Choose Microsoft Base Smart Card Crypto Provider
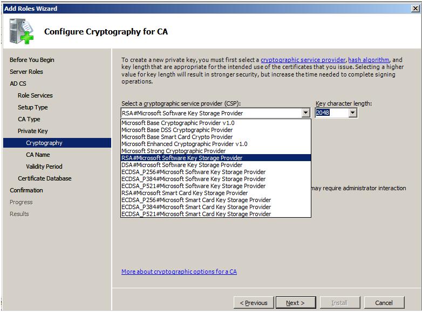 [216, 137]
